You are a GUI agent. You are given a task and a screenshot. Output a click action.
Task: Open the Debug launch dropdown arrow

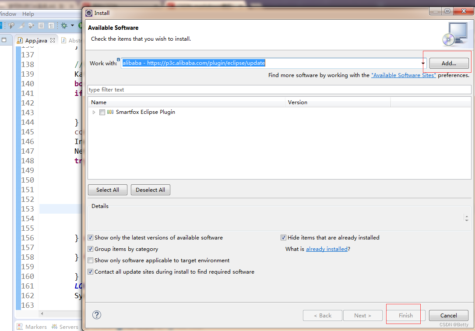tap(72, 25)
